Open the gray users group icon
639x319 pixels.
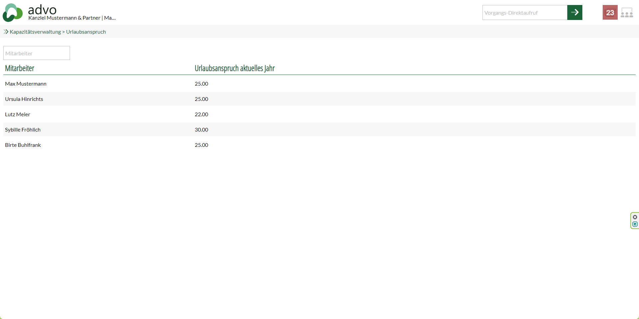click(x=627, y=13)
